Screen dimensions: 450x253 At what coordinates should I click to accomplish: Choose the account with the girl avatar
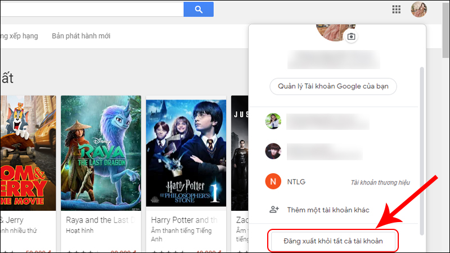tap(273, 121)
